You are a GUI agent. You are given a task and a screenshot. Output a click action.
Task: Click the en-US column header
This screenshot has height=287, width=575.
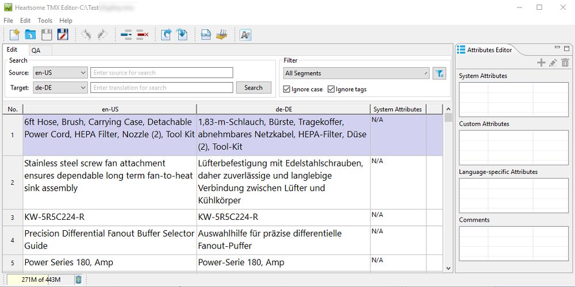110,109
